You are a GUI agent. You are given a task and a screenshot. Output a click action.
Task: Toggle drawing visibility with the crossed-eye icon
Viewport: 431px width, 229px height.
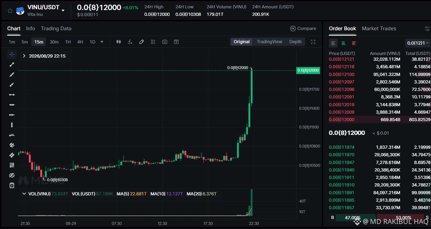(x=12, y=175)
